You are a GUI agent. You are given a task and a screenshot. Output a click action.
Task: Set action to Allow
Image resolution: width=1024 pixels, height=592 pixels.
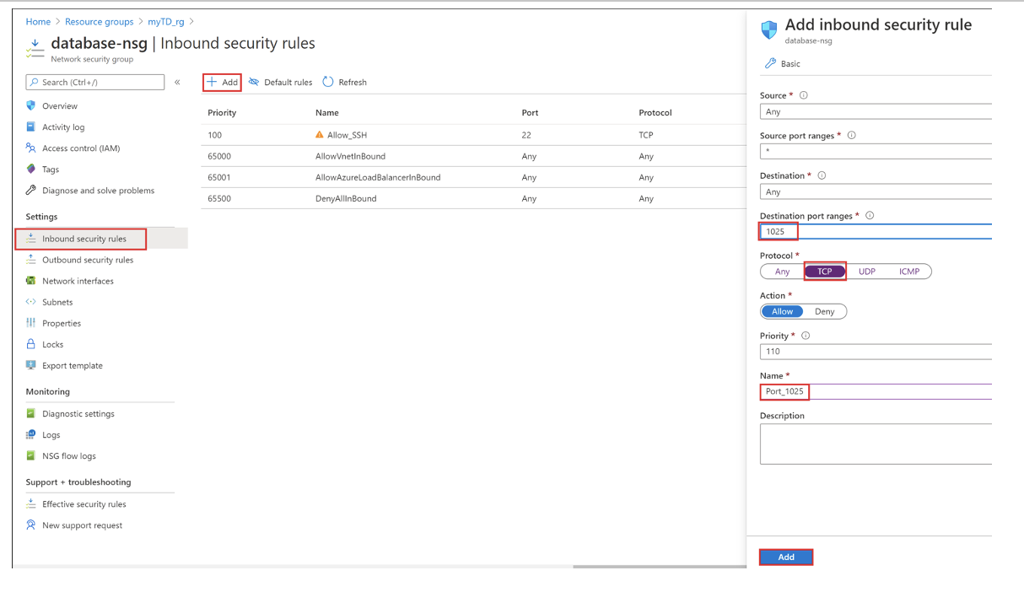pyautogui.click(x=782, y=311)
